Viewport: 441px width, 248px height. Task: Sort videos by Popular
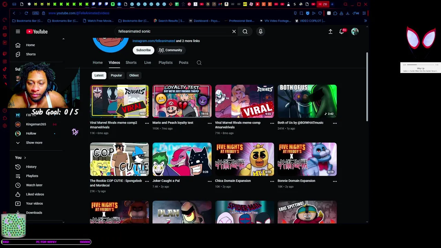[116, 75]
